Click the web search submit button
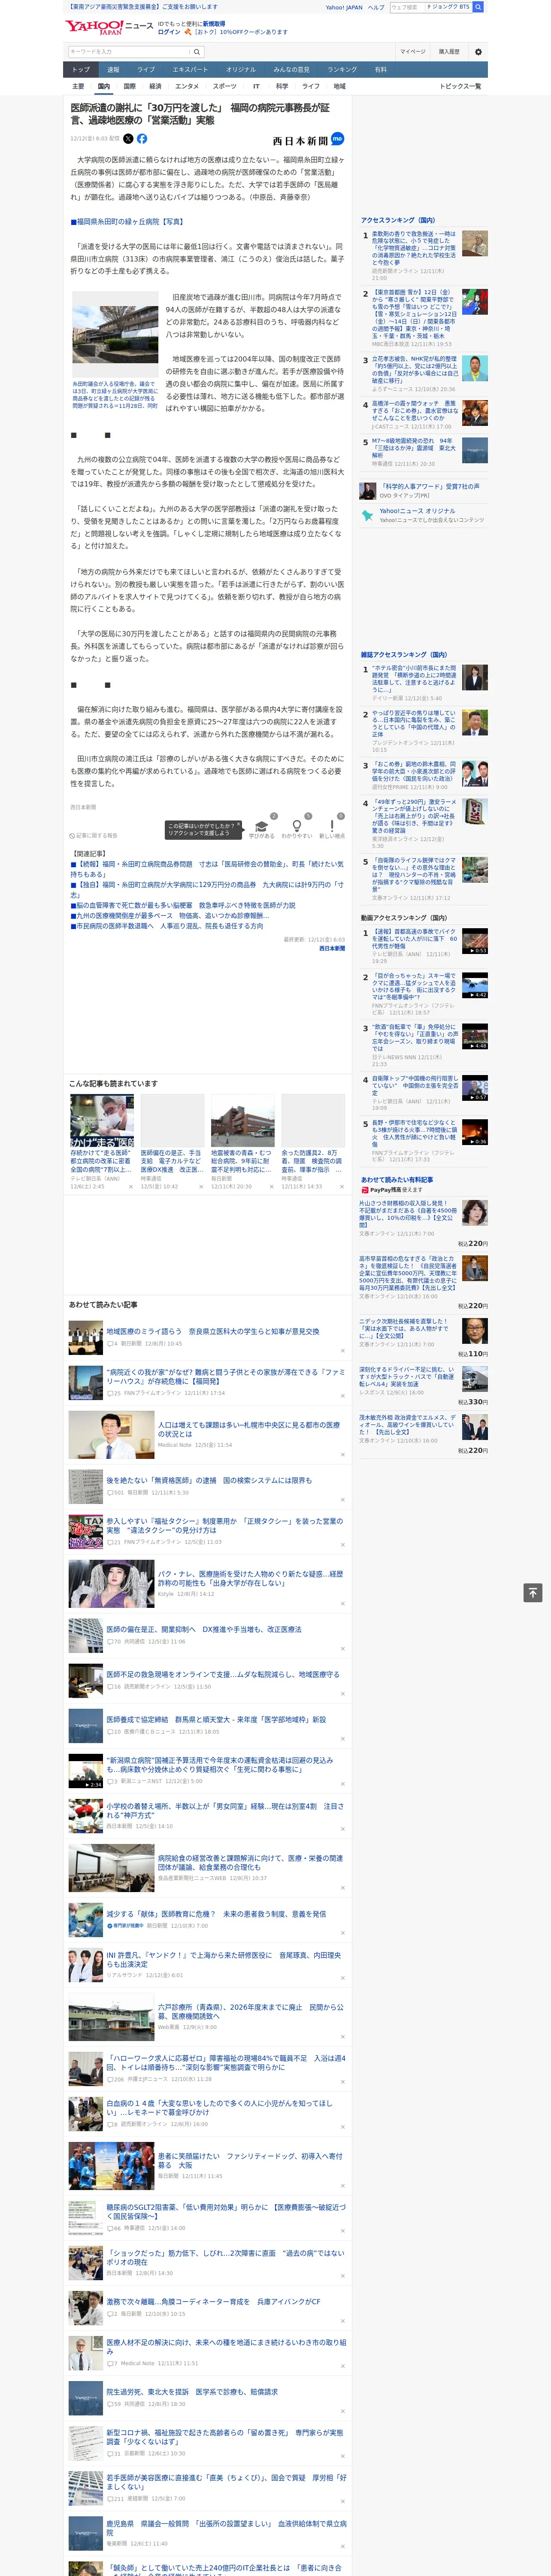The image size is (551, 2576). [478, 7]
